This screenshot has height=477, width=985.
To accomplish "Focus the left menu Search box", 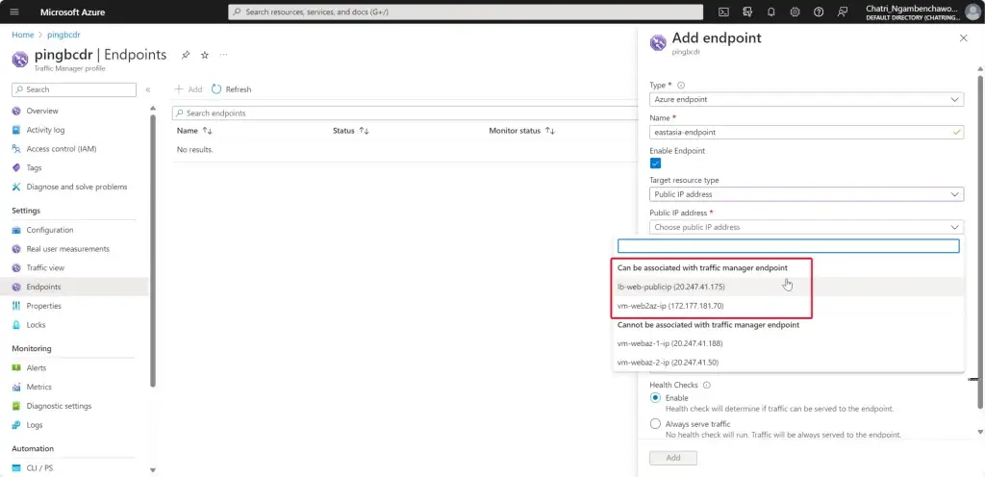I will click(74, 89).
